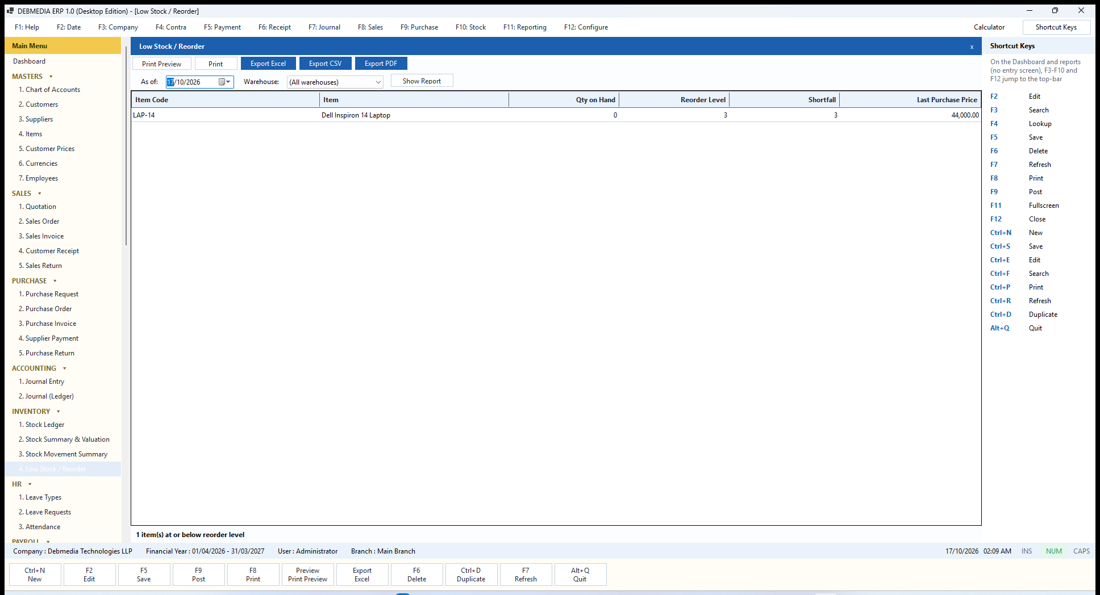Collapse the INVENTORY section
Image resolution: width=1100 pixels, height=595 pixels.
point(59,412)
